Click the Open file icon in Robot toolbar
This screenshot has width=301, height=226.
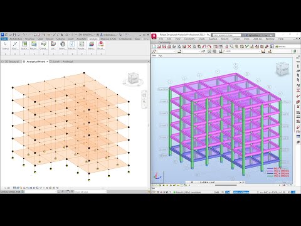tap(159, 46)
